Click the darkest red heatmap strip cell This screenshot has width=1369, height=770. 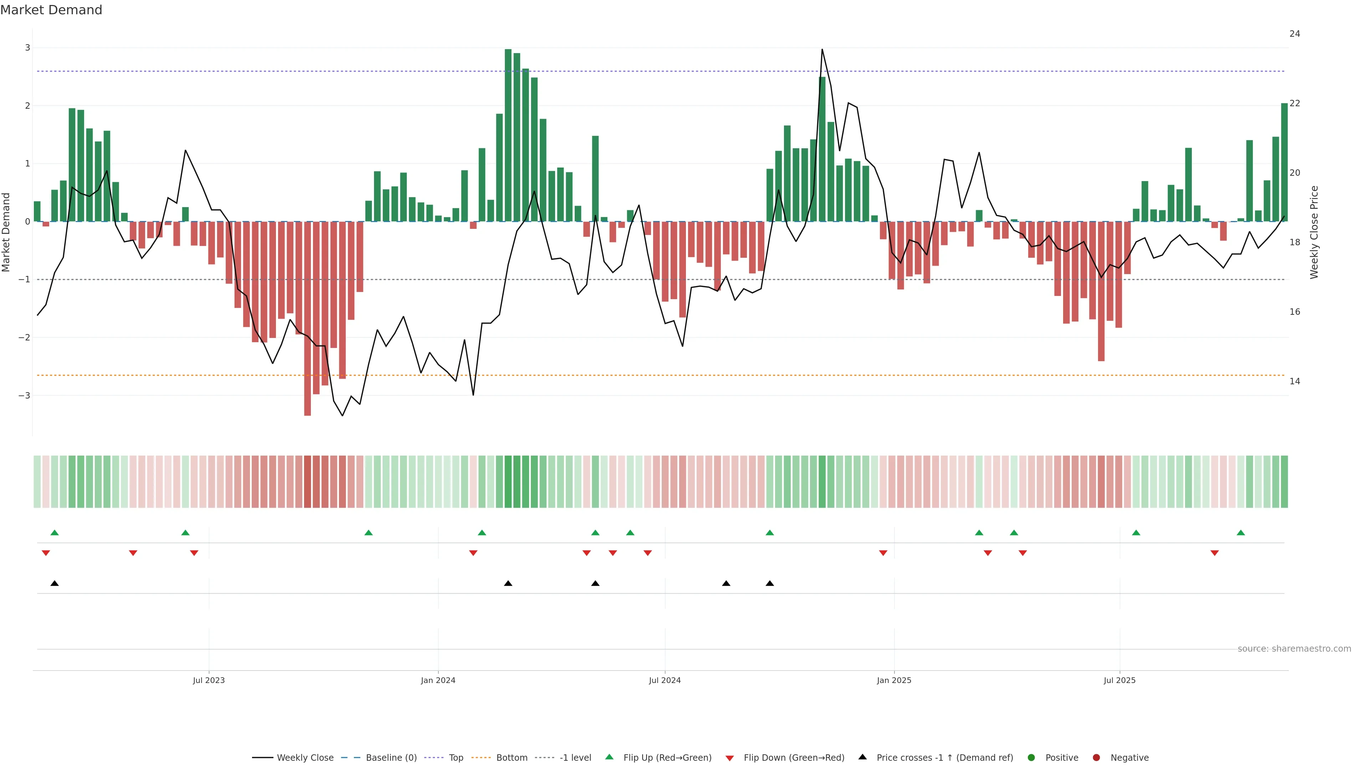coord(307,482)
